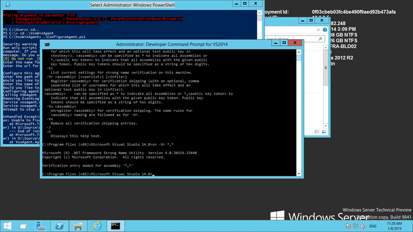The image size is (413, 232).
Task: Maximize the File Explorer window
Action: (311, 21)
